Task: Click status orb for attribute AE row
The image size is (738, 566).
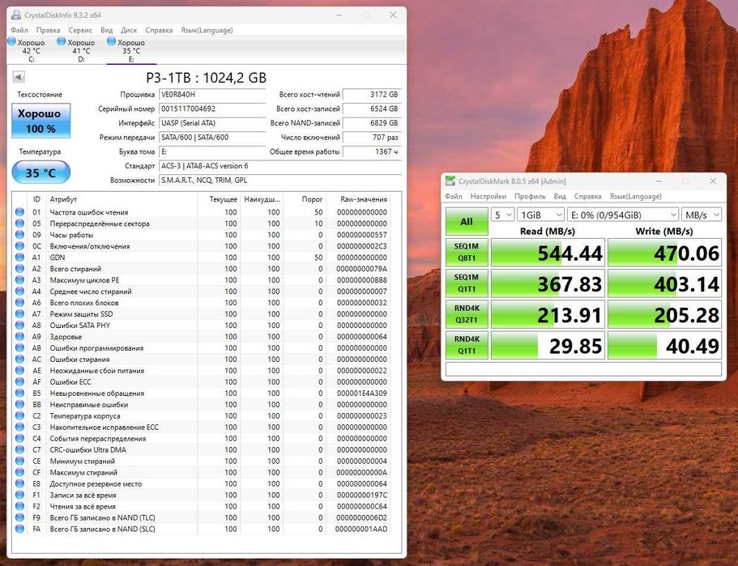Action: pos(19,370)
